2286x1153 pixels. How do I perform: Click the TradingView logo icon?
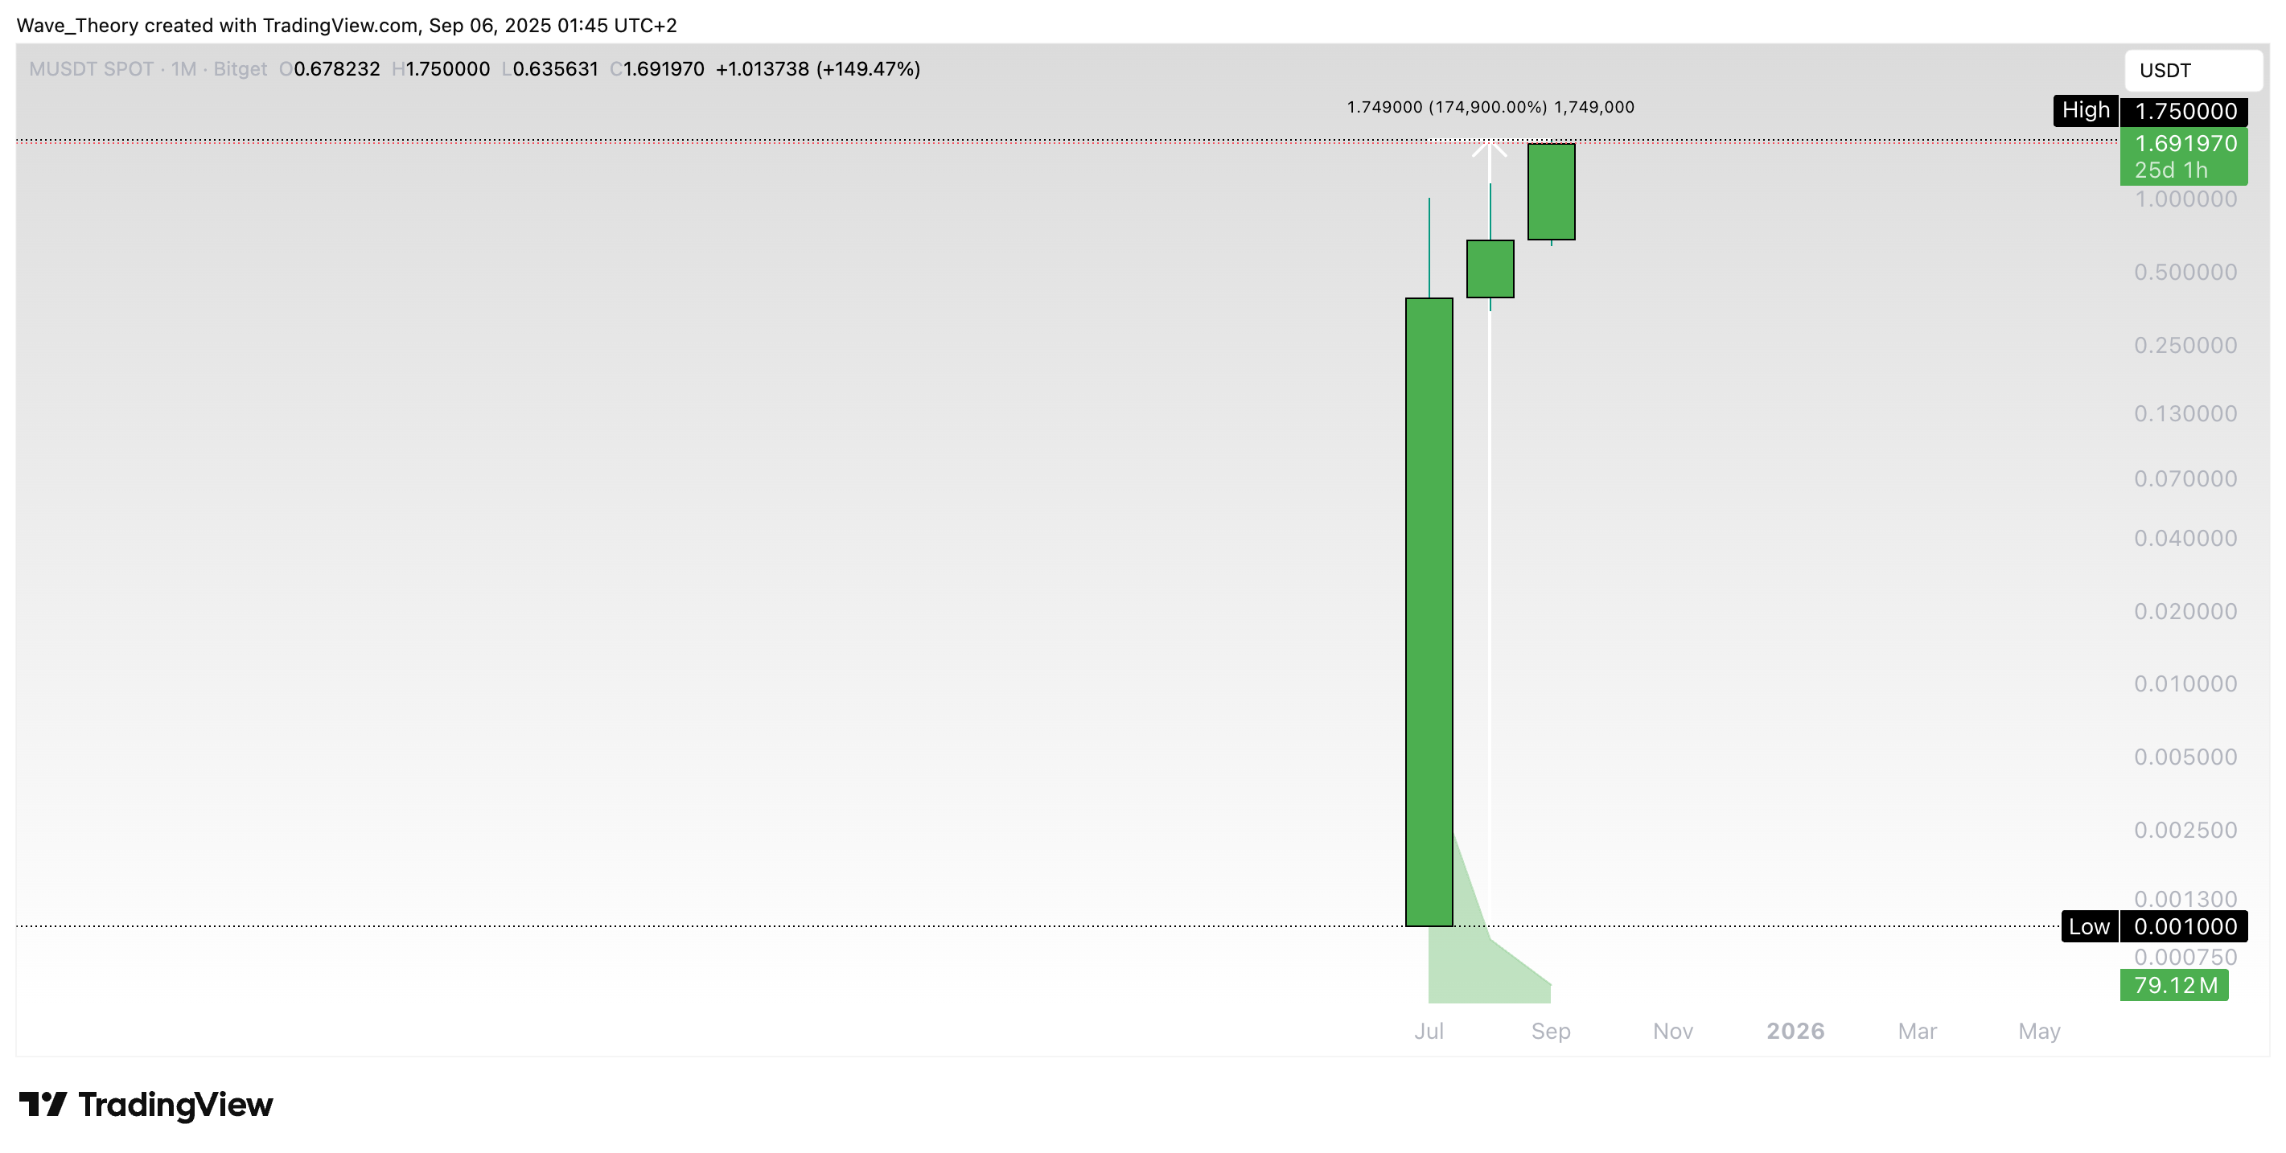click(43, 1104)
